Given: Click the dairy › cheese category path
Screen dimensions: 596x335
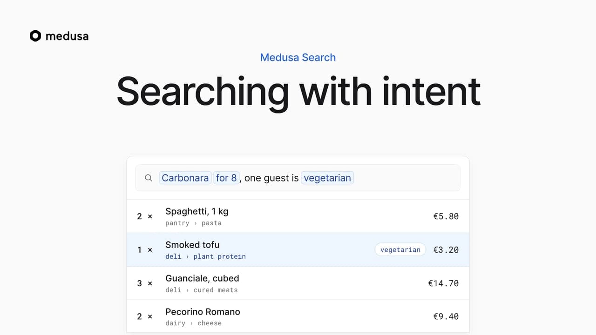Looking at the screenshot, I should coord(193,323).
